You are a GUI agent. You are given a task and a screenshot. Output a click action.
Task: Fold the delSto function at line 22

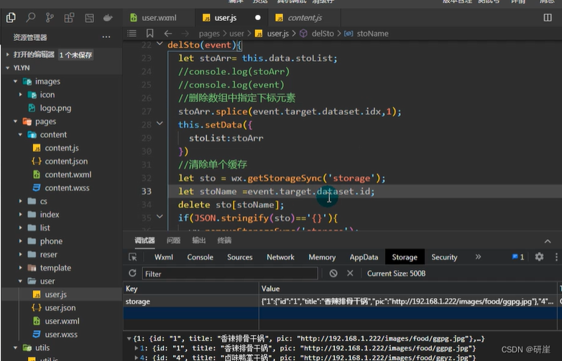coord(160,44)
